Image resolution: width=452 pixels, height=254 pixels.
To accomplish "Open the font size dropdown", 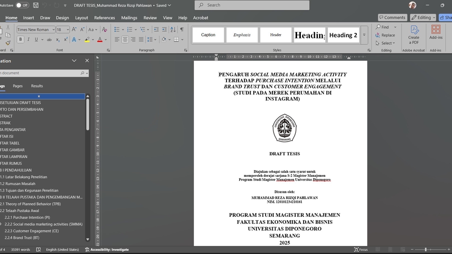I will 68,30.
